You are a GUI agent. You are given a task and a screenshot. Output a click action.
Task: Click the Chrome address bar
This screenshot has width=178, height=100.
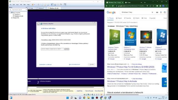click(131, 6)
